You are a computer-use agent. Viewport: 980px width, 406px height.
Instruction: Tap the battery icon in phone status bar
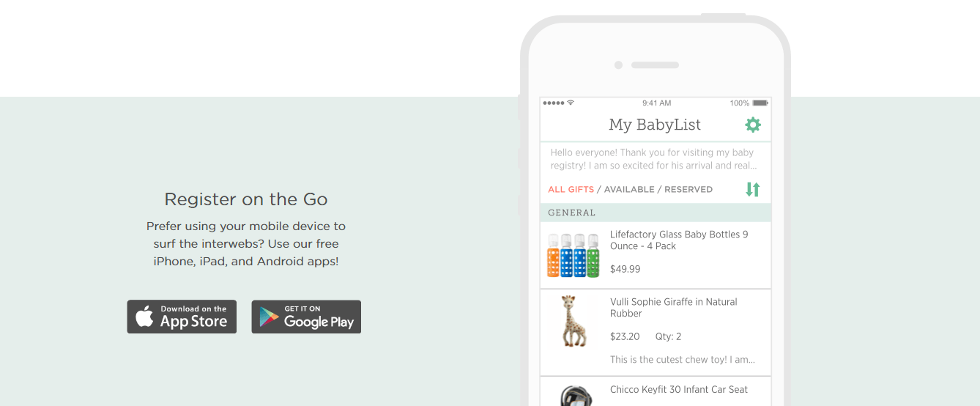tap(760, 103)
